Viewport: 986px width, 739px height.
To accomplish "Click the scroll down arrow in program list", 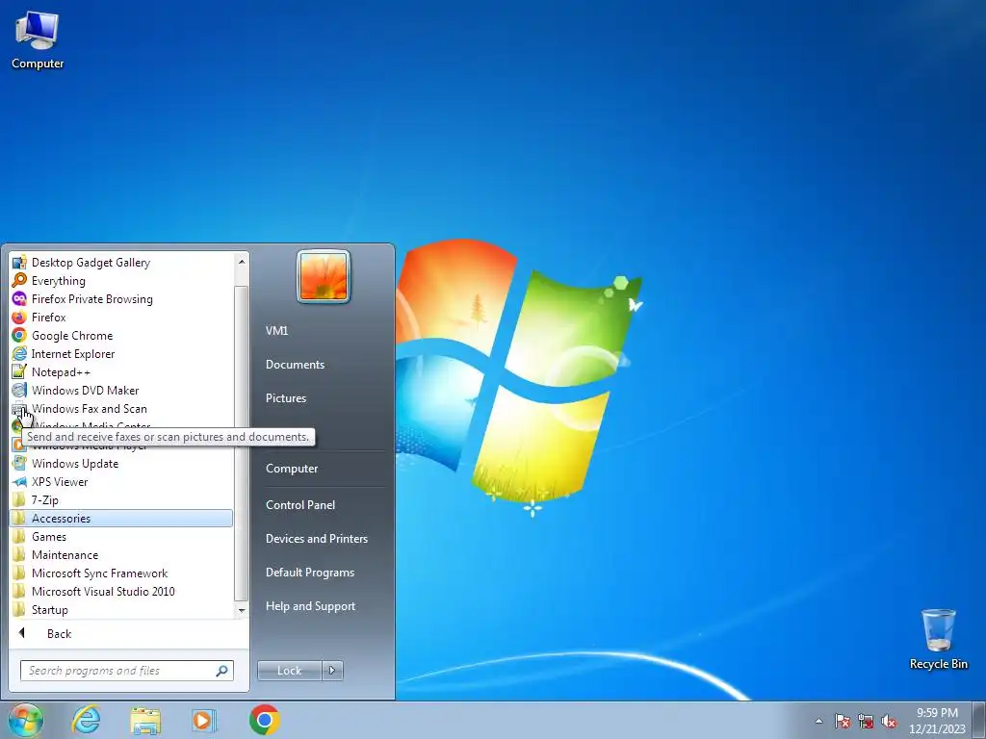I will [x=242, y=610].
